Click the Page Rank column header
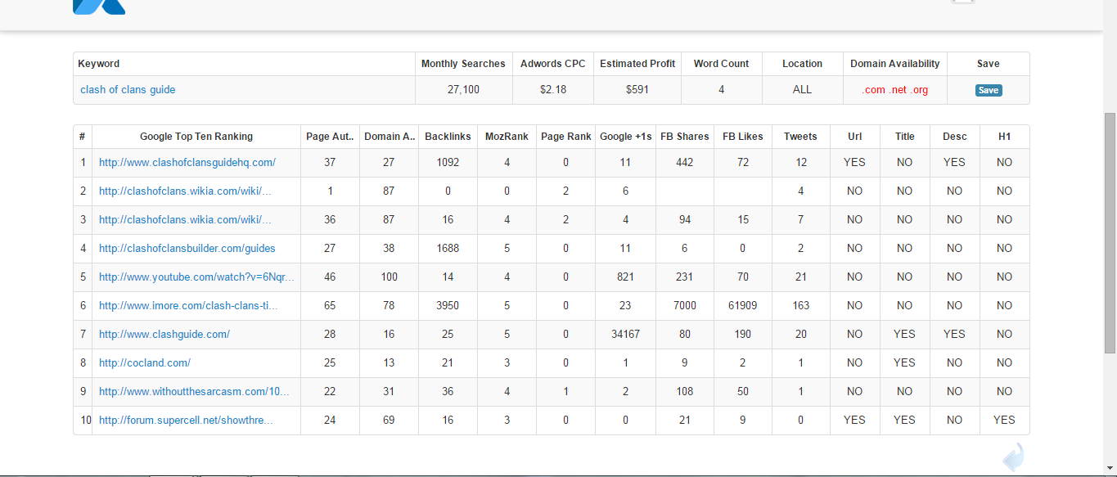1117x477 pixels. 565,137
